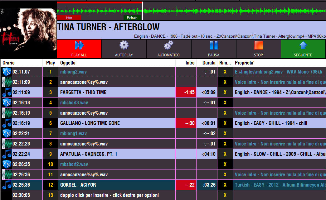Enable AUTOPLAY mode
Image resolution: width=326 pixels, height=200 pixels.
124,49
